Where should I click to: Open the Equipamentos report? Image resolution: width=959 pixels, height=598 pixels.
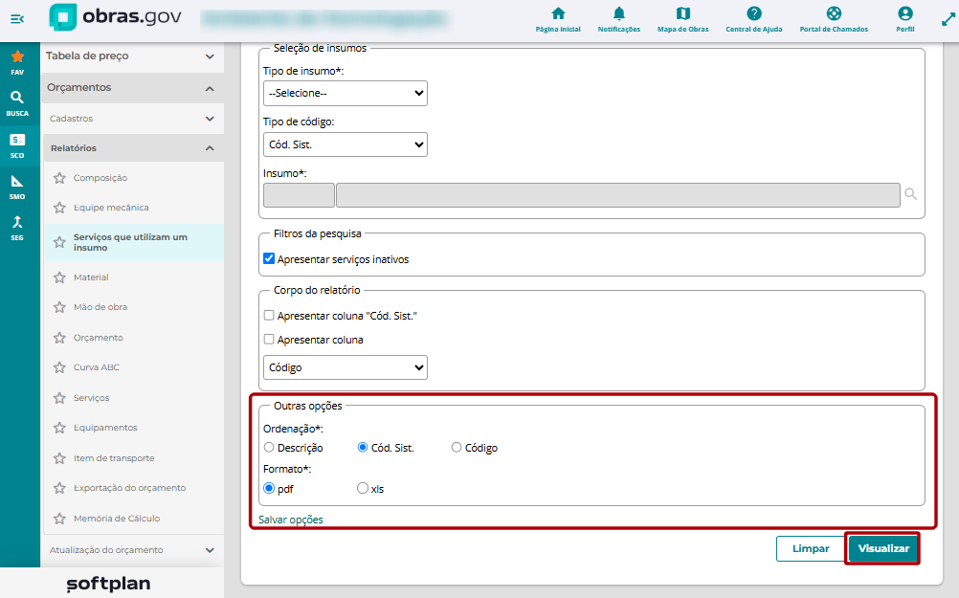tap(105, 428)
